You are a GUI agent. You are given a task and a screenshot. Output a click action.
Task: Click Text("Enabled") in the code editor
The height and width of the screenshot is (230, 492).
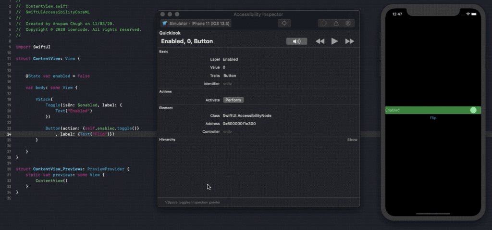74,111
